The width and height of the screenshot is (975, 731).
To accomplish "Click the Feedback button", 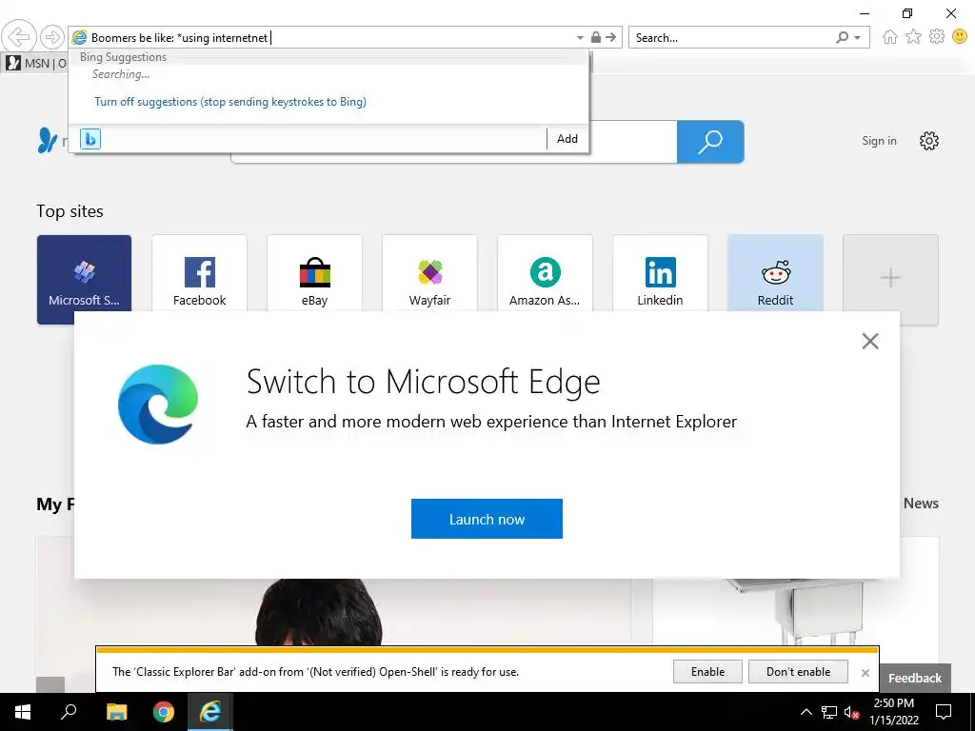I will click(x=915, y=678).
